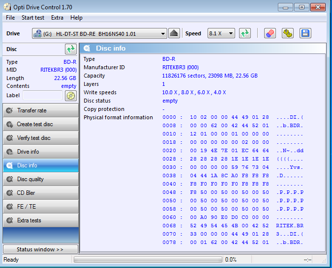Click hex row 0000 offset label
Viewport: 332px width, 268px height.
(169, 117)
